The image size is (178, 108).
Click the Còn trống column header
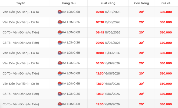141,3
